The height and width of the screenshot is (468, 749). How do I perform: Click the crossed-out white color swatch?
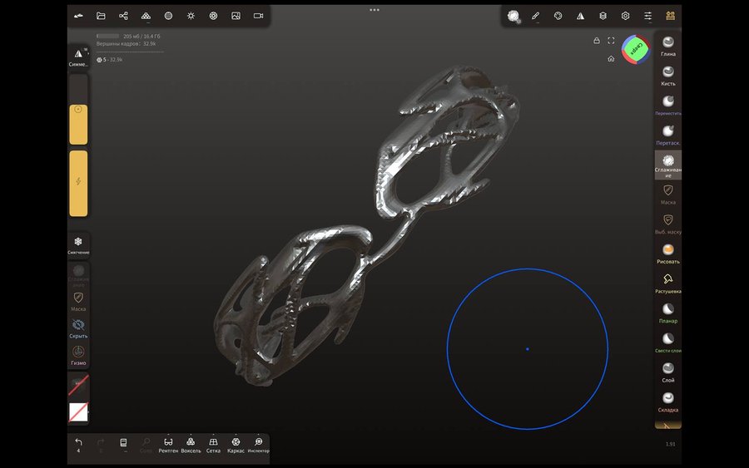click(78, 412)
